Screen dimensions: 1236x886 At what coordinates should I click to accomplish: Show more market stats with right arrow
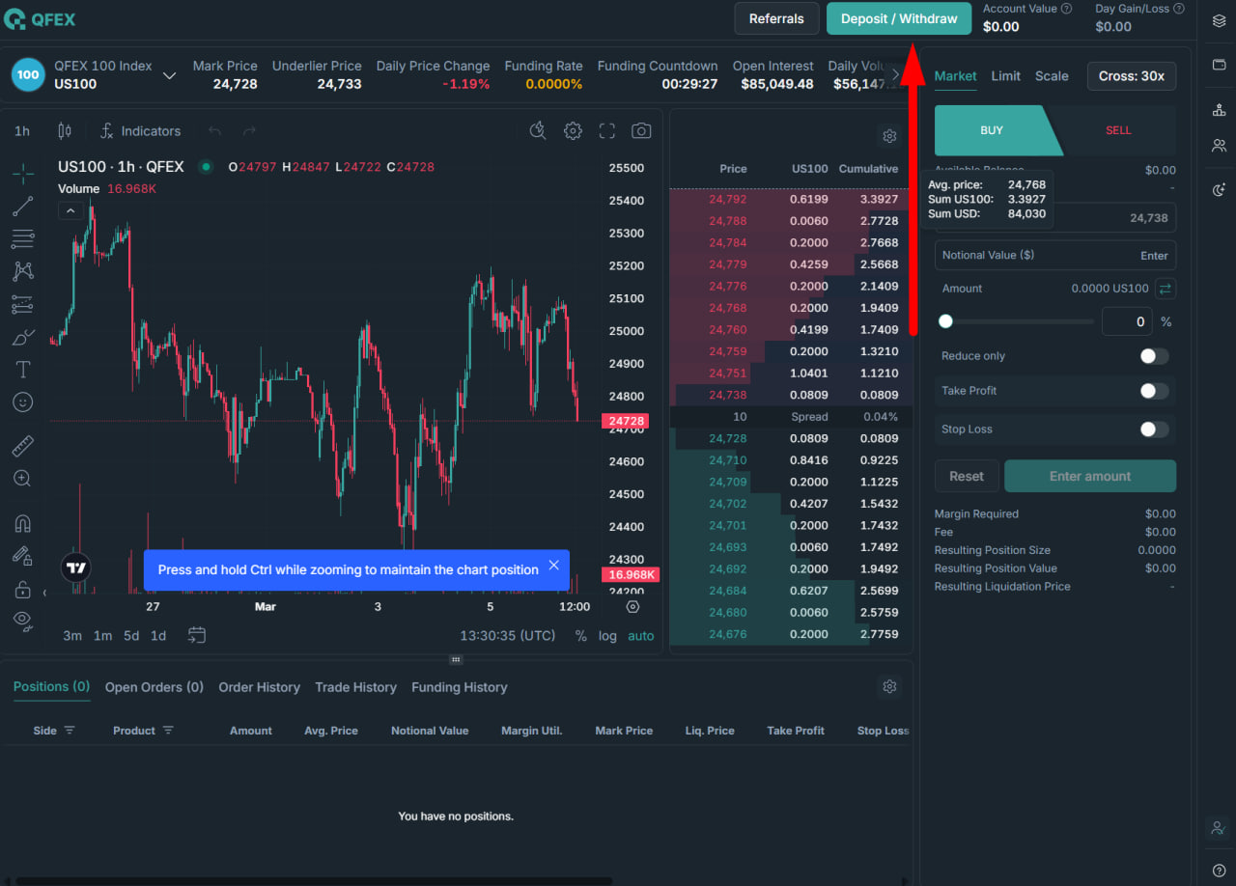tap(896, 74)
